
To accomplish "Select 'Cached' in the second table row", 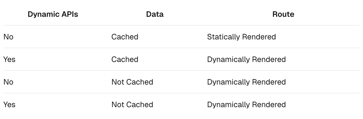I will [x=125, y=59].
